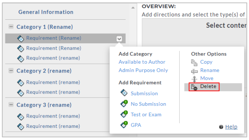Click icon of first Requirement under Category 2
This screenshot has height=140, width=249.
20,83
